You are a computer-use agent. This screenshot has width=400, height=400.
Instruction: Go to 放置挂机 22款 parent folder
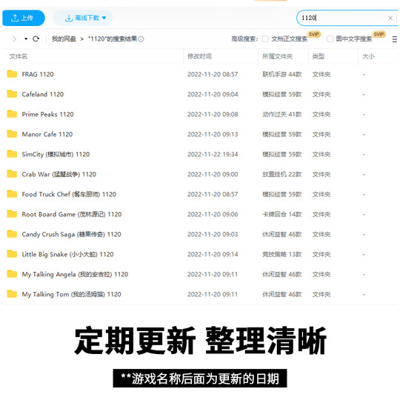tap(282, 174)
